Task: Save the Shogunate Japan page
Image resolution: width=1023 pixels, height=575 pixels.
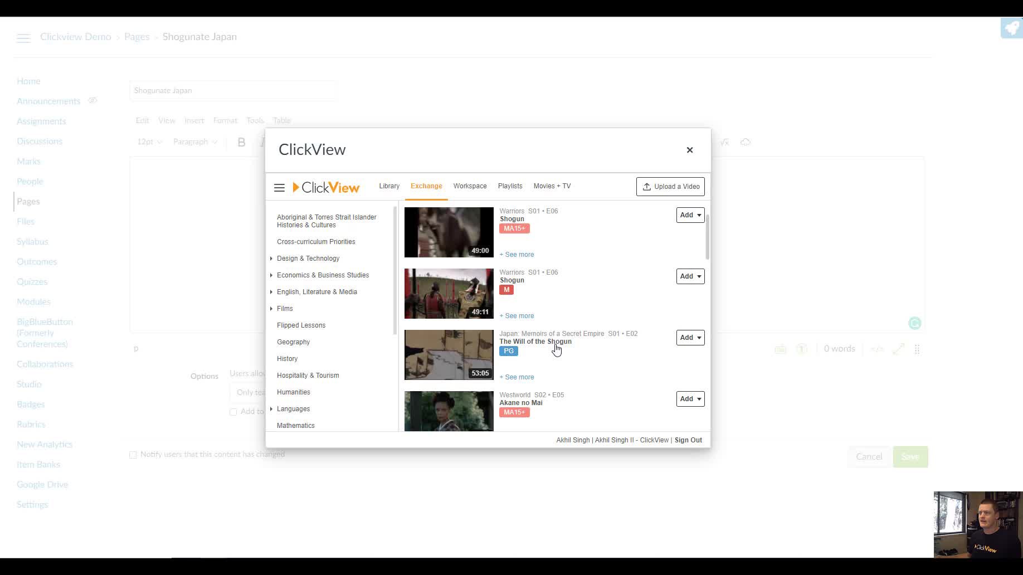Action: tap(910, 456)
